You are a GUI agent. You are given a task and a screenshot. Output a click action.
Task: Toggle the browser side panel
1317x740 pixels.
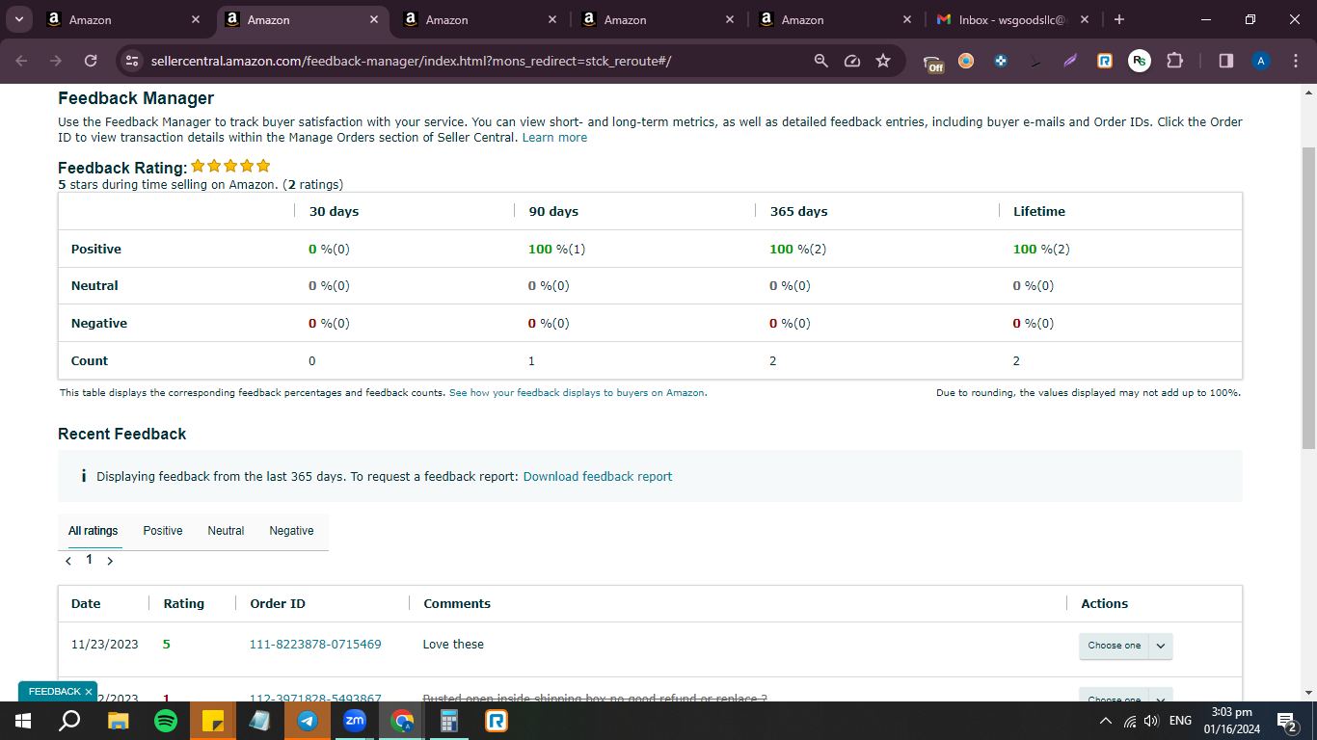pos(1226,61)
